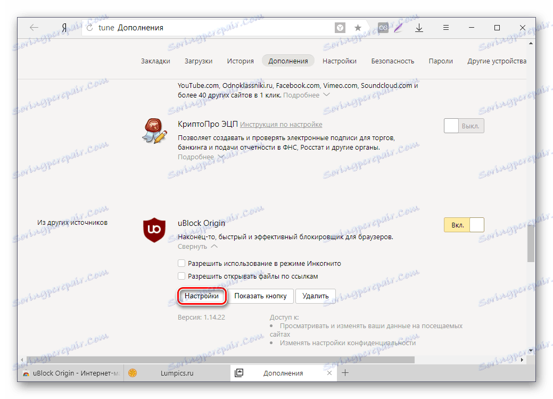Click the scroll down arrow
Image resolution: width=553 pixels, height=399 pixels.
(531, 351)
